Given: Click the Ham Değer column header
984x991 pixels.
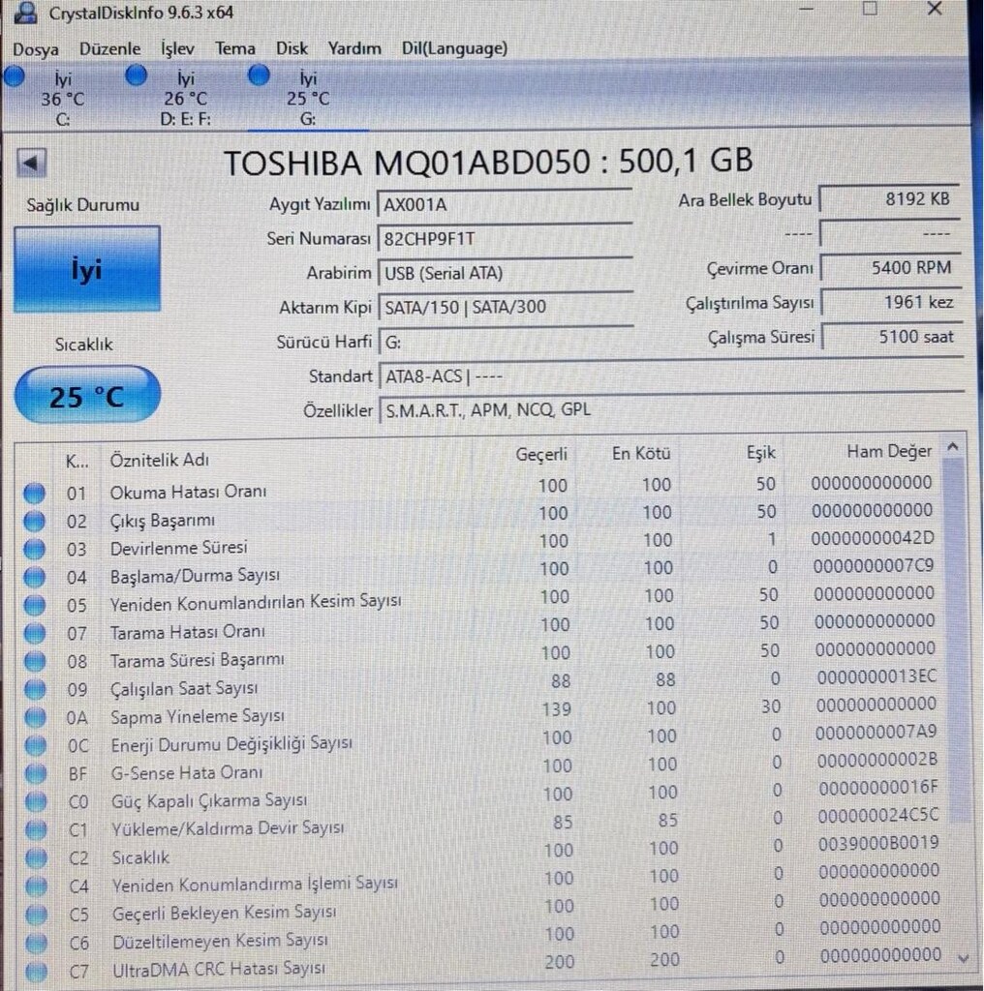Looking at the screenshot, I should (889, 451).
